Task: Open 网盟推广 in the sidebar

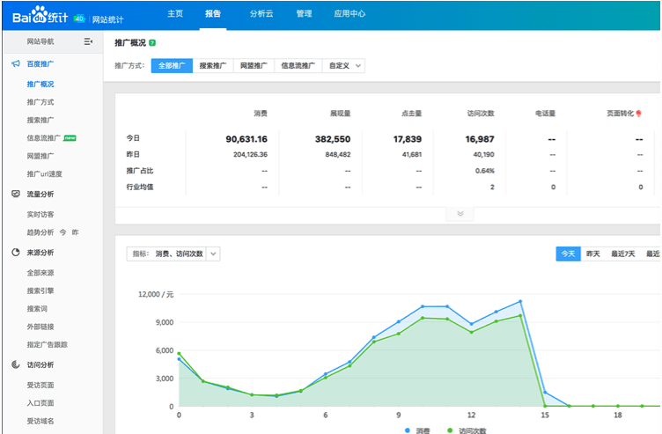Action: 40,156
